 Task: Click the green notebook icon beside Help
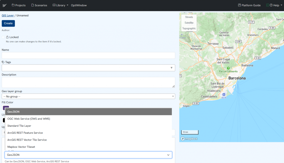267,5
